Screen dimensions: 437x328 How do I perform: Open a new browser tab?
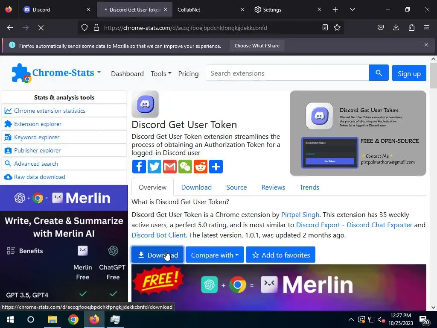335,10
